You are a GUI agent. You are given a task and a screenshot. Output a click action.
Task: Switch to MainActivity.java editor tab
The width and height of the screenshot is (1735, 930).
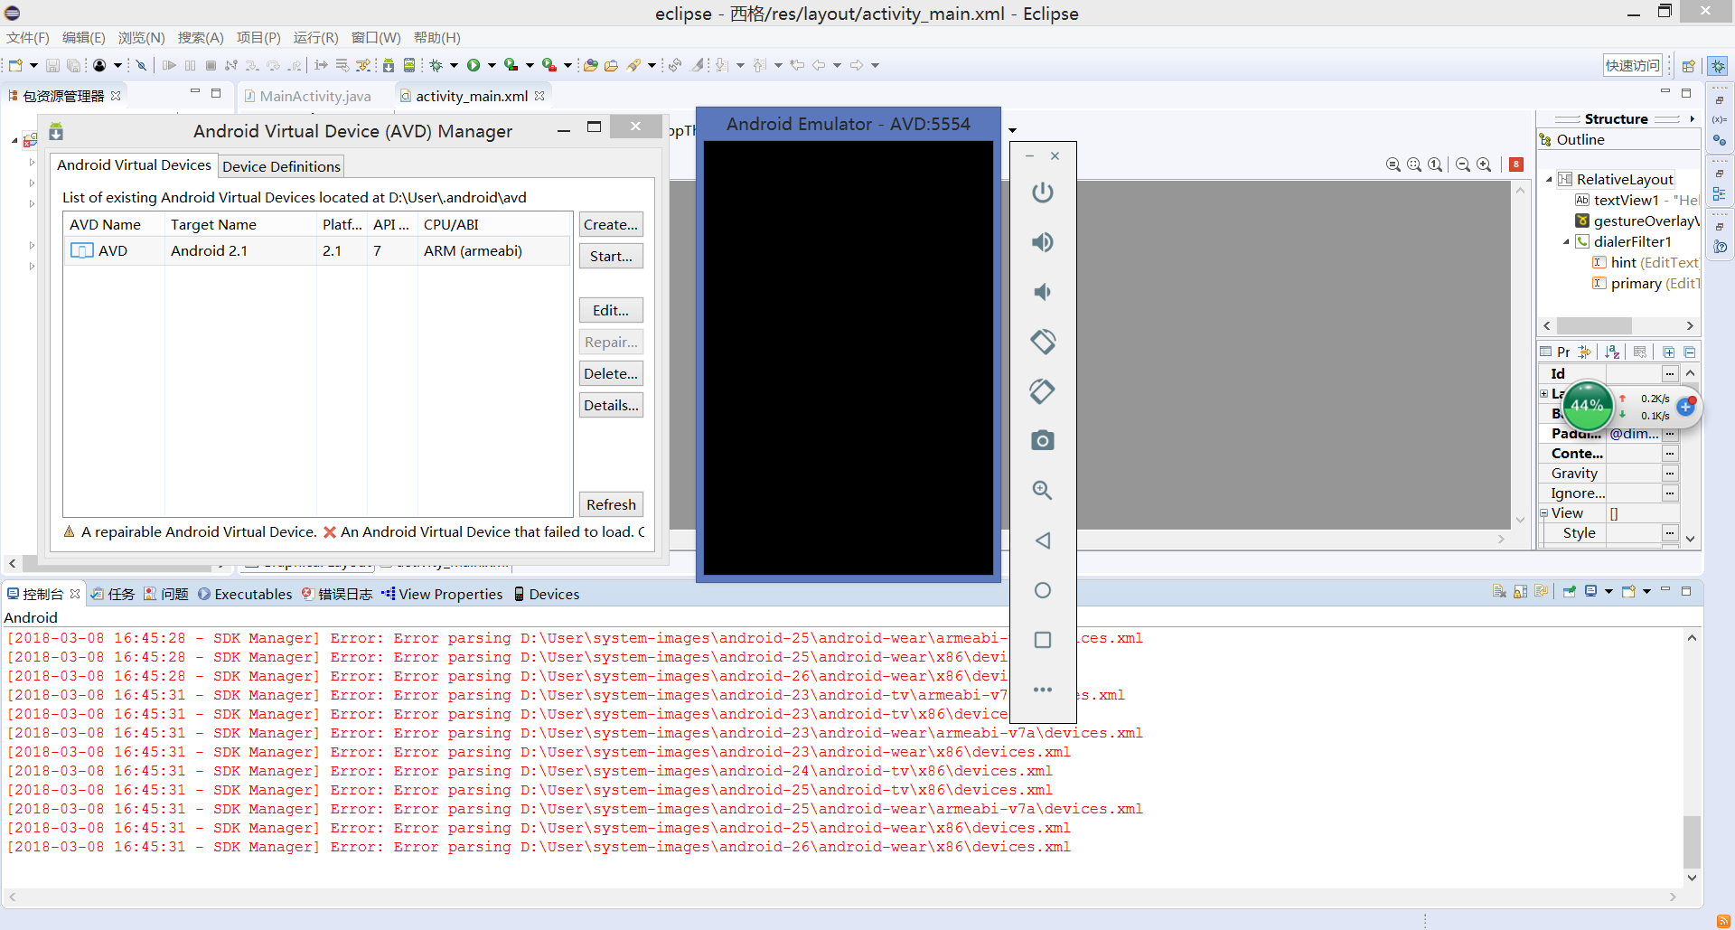point(307,96)
